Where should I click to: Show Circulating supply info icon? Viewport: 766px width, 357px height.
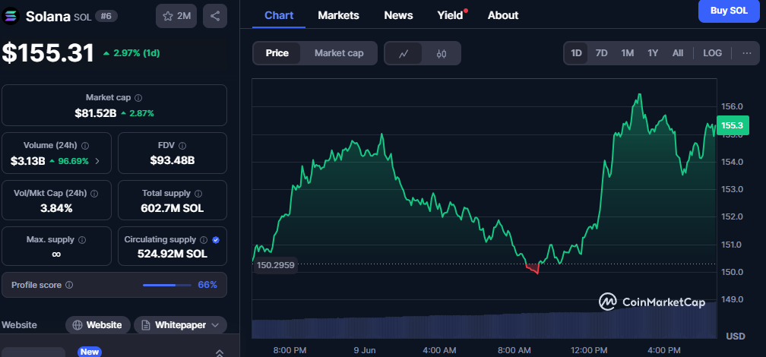pos(204,240)
